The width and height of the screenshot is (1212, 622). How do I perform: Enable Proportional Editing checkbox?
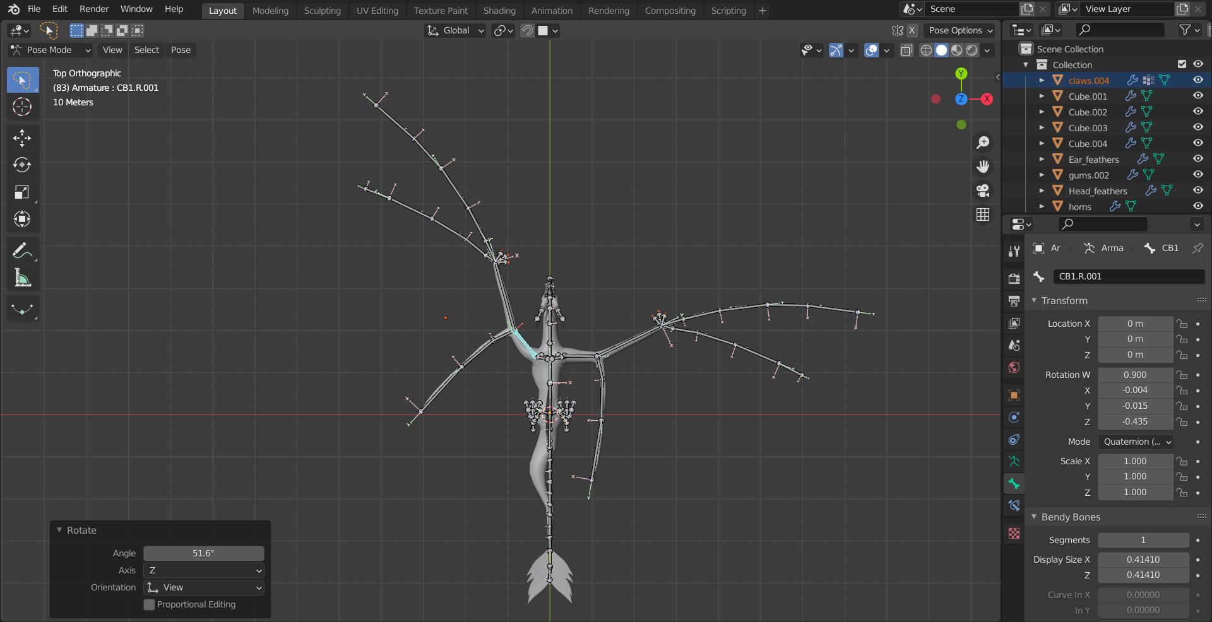150,604
